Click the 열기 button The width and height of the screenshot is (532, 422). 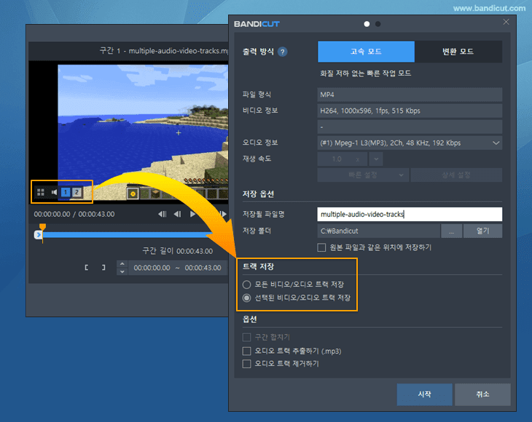point(482,231)
